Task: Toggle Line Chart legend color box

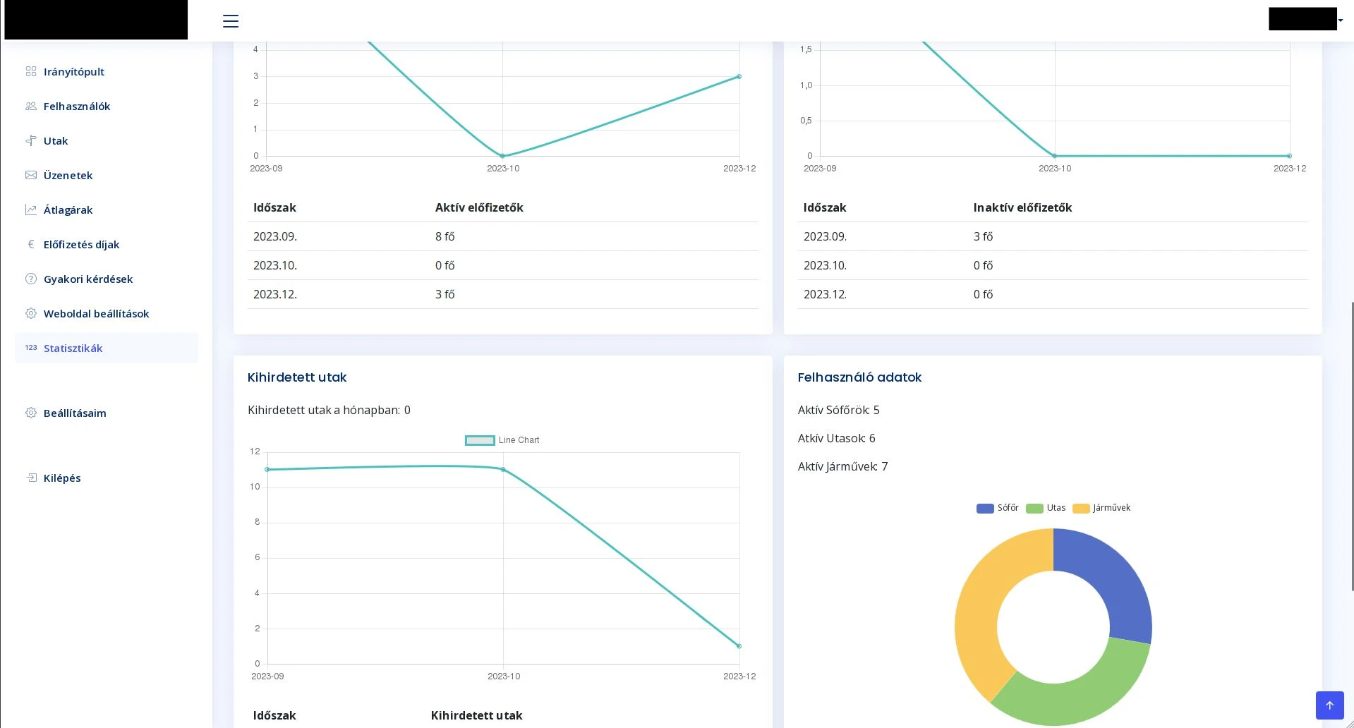Action: click(480, 440)
